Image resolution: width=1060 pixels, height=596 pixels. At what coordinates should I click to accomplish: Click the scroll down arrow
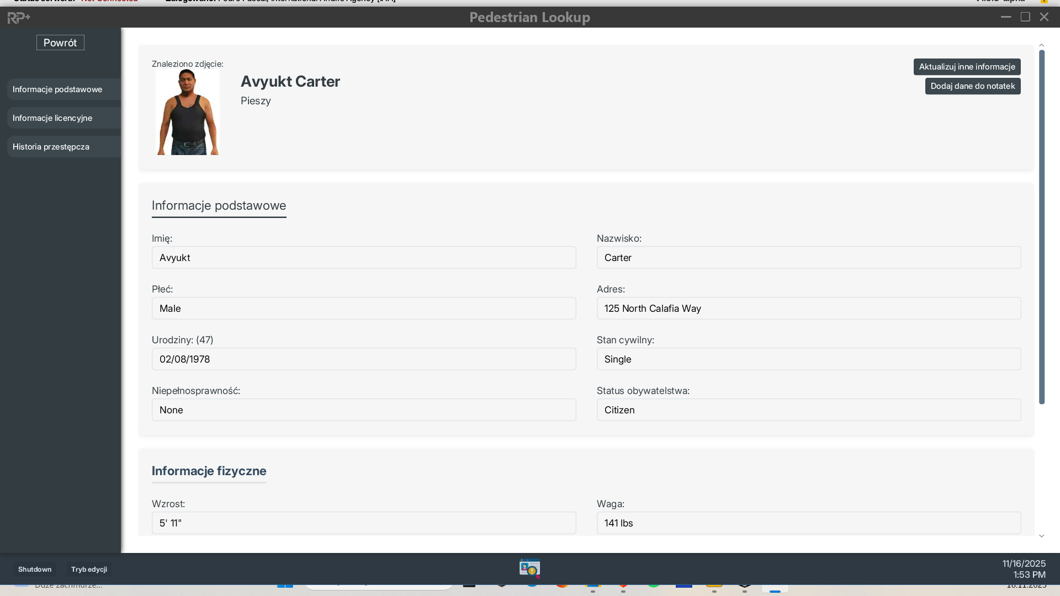point(1041,536)
